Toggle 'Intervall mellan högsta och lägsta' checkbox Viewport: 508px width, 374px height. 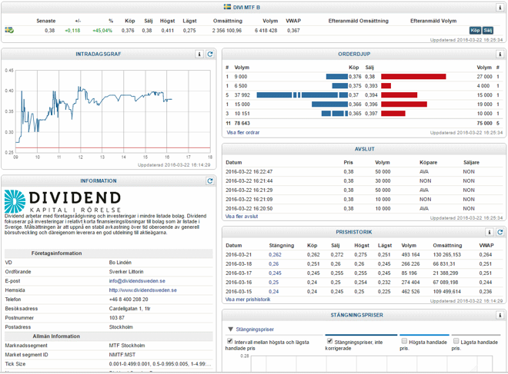click(x=229, y=341)
